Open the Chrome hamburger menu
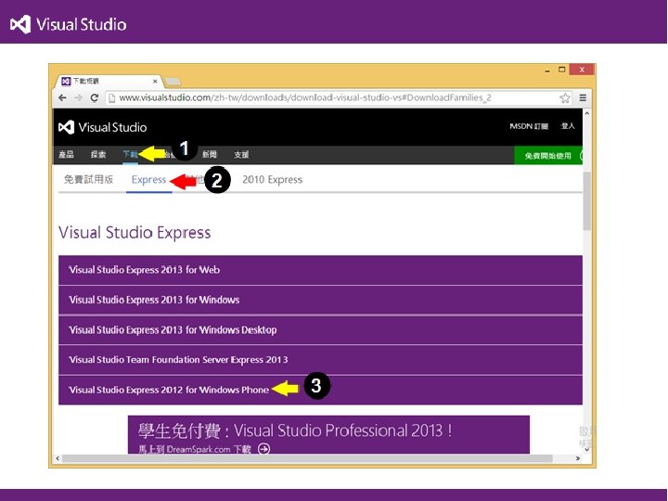The height and width of the screenshot is (501, 668). pyautogui.click(x=583, y=97)
